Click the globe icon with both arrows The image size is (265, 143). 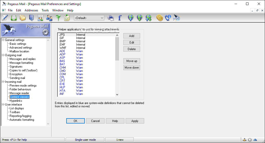(148, 18)
